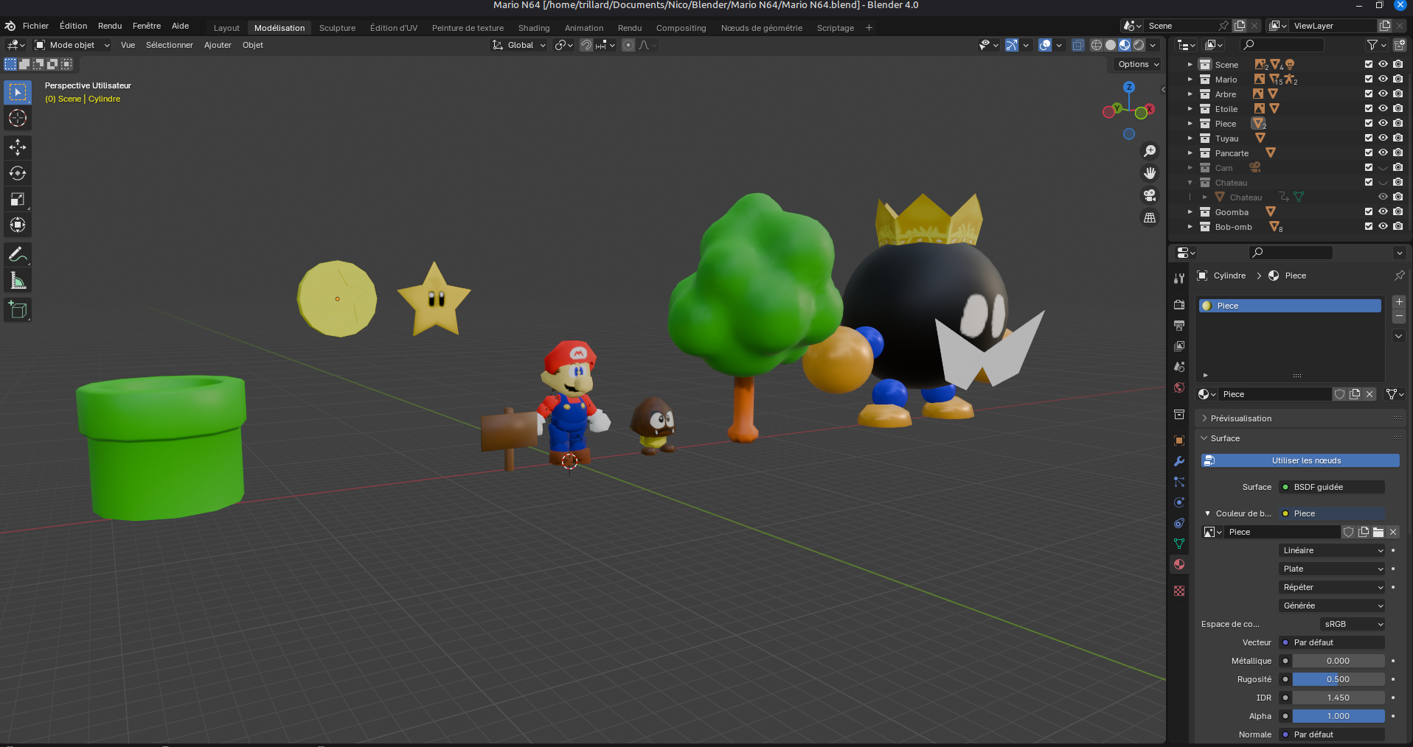
Task: Expand the Piece collection in outliner
Action: [x=1190, y=124]
